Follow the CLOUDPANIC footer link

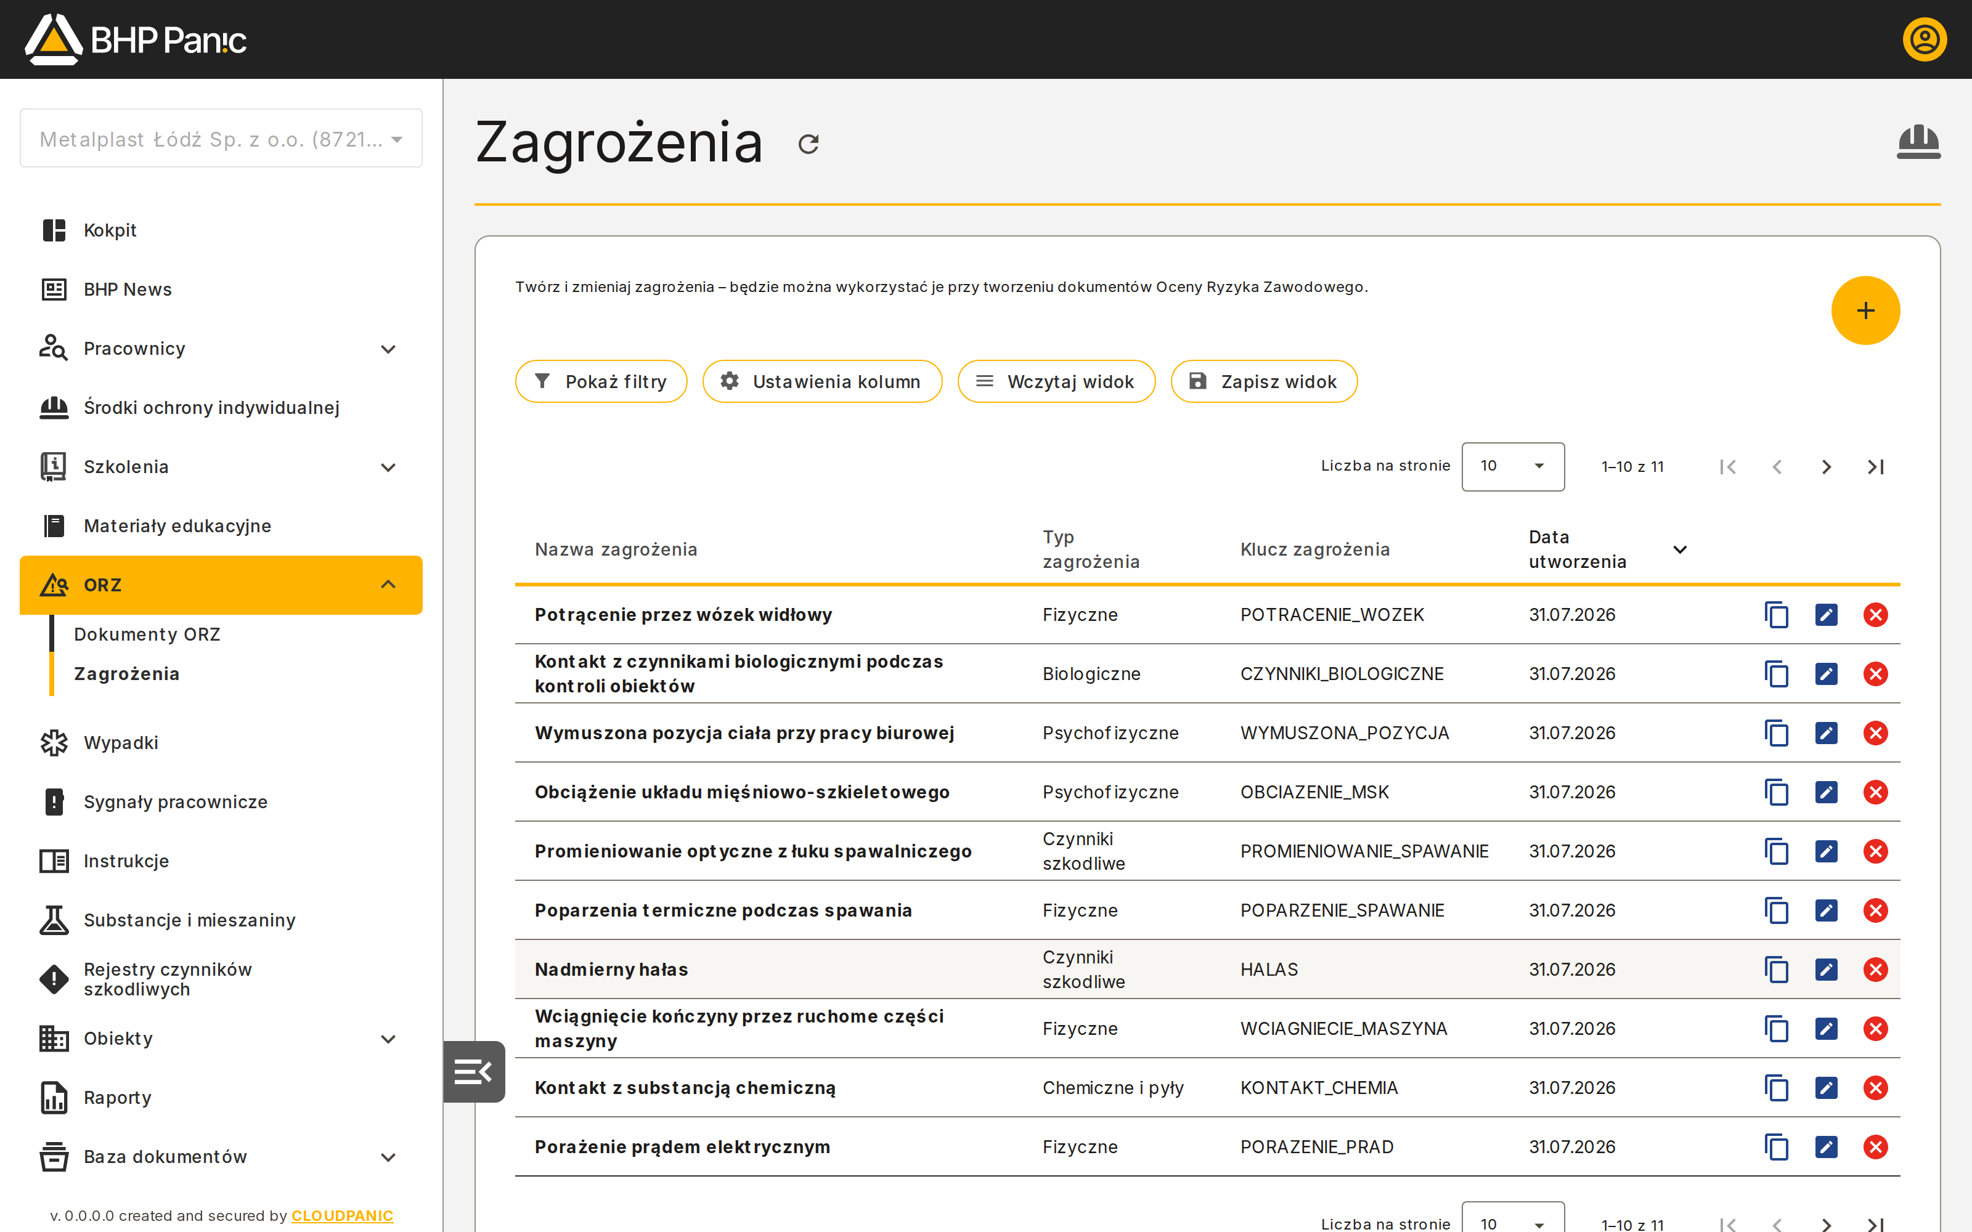coord(342,1216)
